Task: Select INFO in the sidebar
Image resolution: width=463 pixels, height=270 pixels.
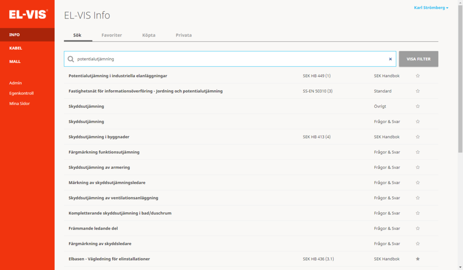Action: coord(27,35)
